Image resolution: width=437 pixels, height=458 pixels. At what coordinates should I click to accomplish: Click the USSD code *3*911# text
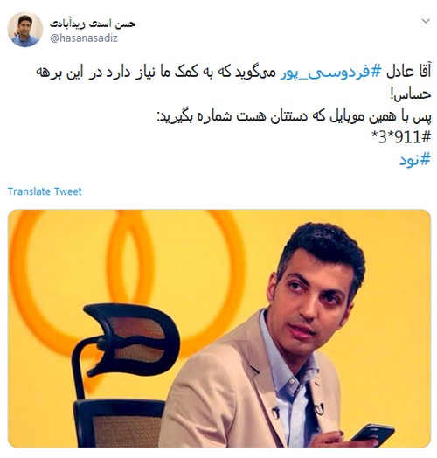pyautogui.click(x=401, y=137)
